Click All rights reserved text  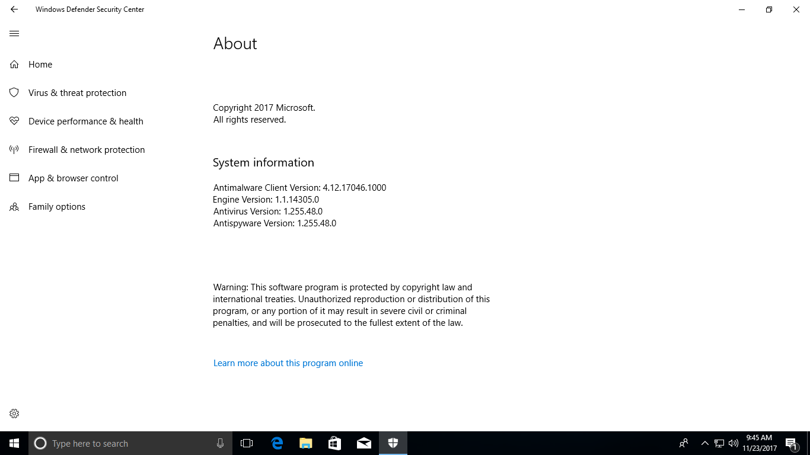(250, 120)
